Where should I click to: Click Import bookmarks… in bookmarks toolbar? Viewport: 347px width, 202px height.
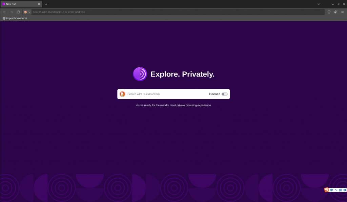pos(16,18)
